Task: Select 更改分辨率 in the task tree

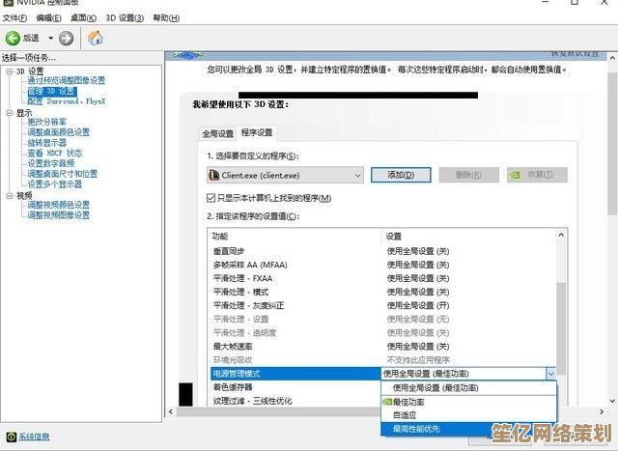Action: tap(52, 123)
